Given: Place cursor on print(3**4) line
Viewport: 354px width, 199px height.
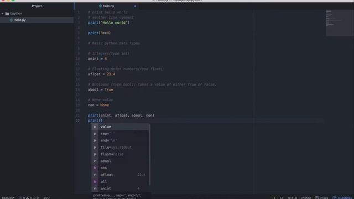Looking at the screenshot, I should pos(100,33).
